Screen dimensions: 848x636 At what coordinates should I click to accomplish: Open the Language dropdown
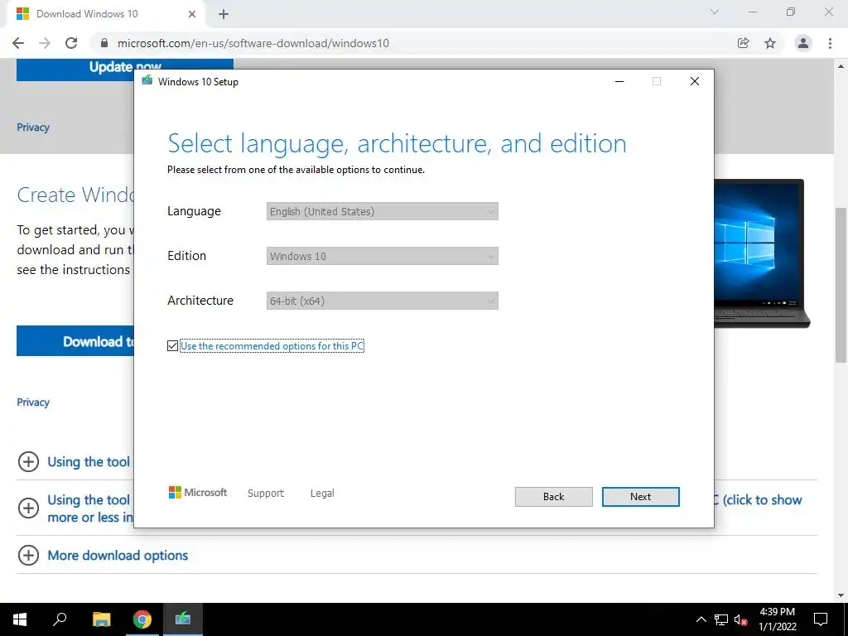[382, 211]
